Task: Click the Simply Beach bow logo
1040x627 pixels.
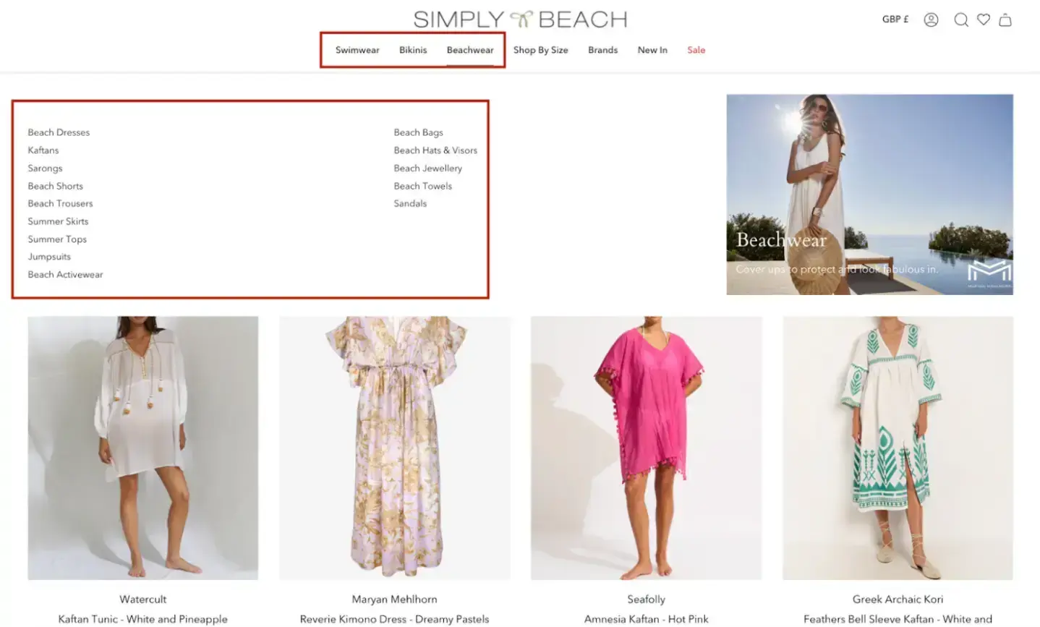Action: coord(519,18)
